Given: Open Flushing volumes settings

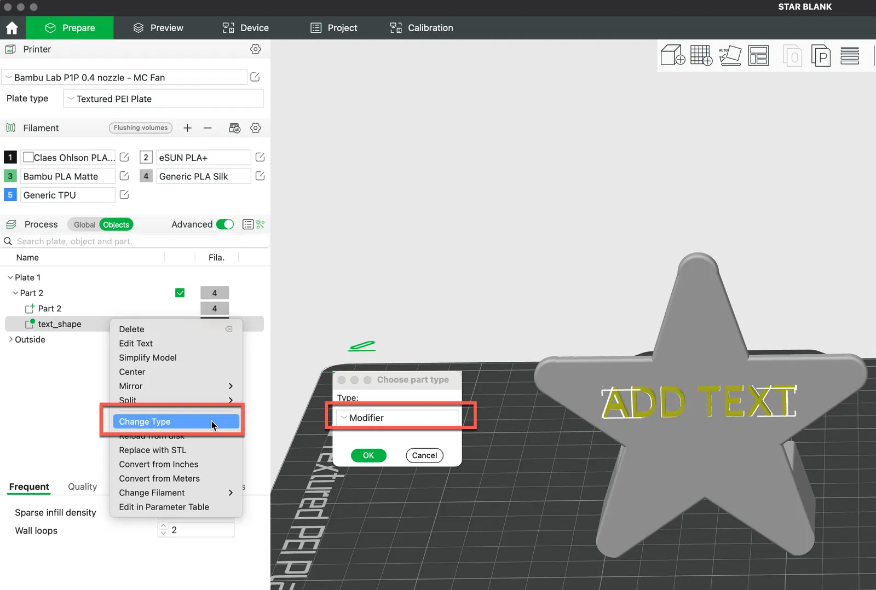Looking at the screenshot, I should click(x=141, y=128).
